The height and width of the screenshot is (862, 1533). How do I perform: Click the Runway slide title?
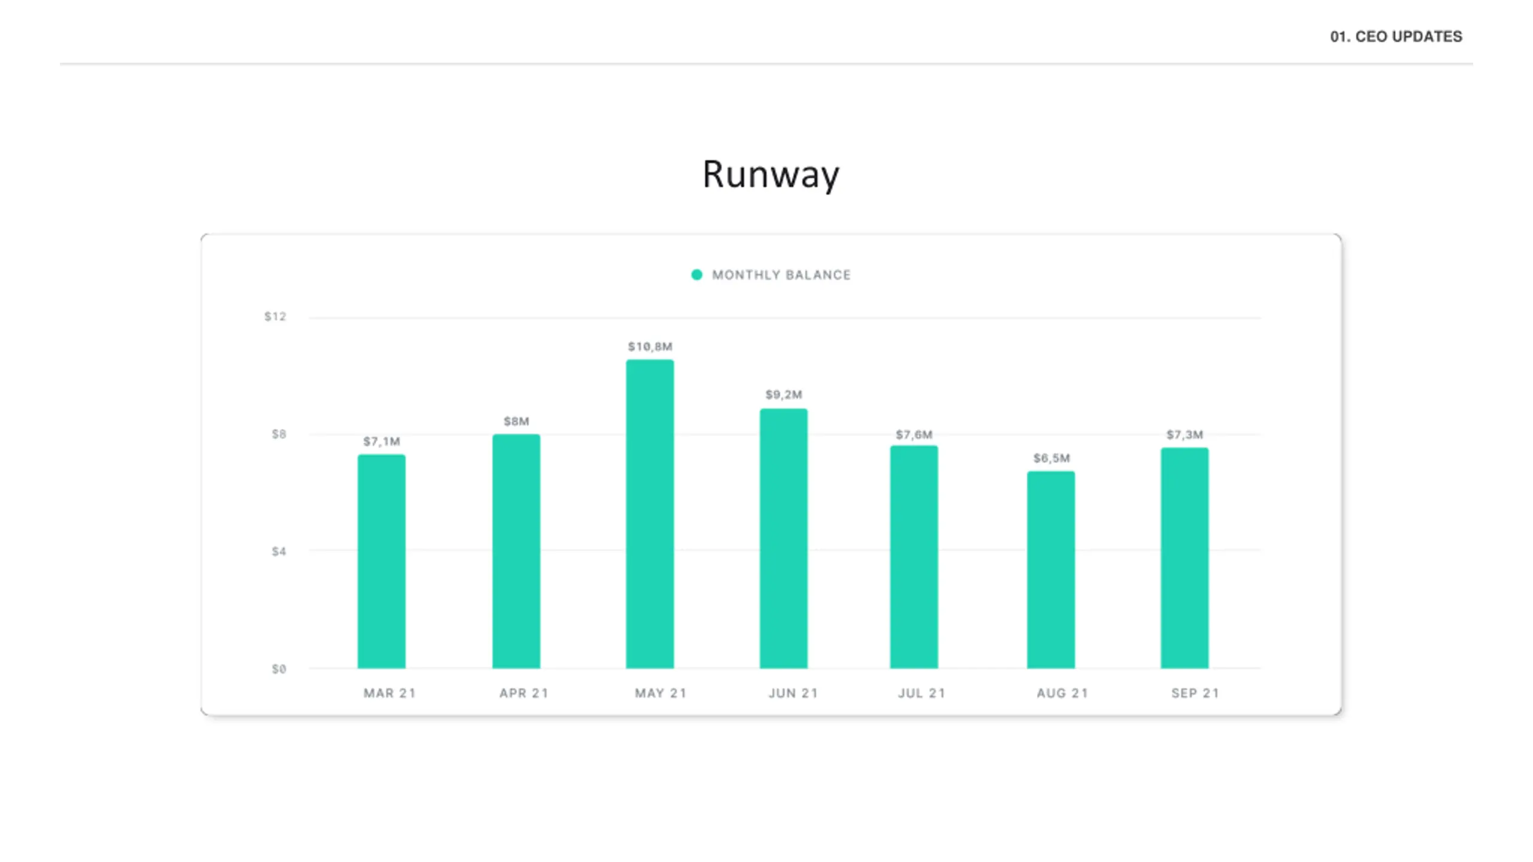click(x=771, y=174)
